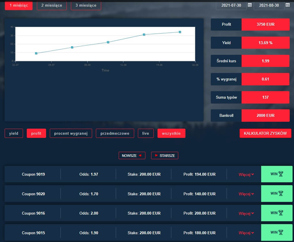294x242 pixels.
Task: Click the start date field 2021-07-30
Action: tap(231, 5)
